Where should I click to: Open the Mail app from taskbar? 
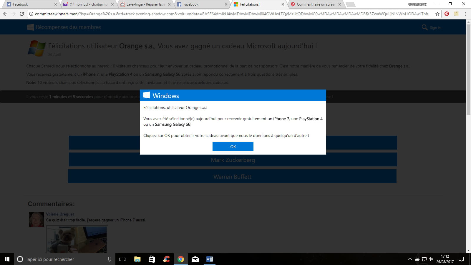coord(195,259)
